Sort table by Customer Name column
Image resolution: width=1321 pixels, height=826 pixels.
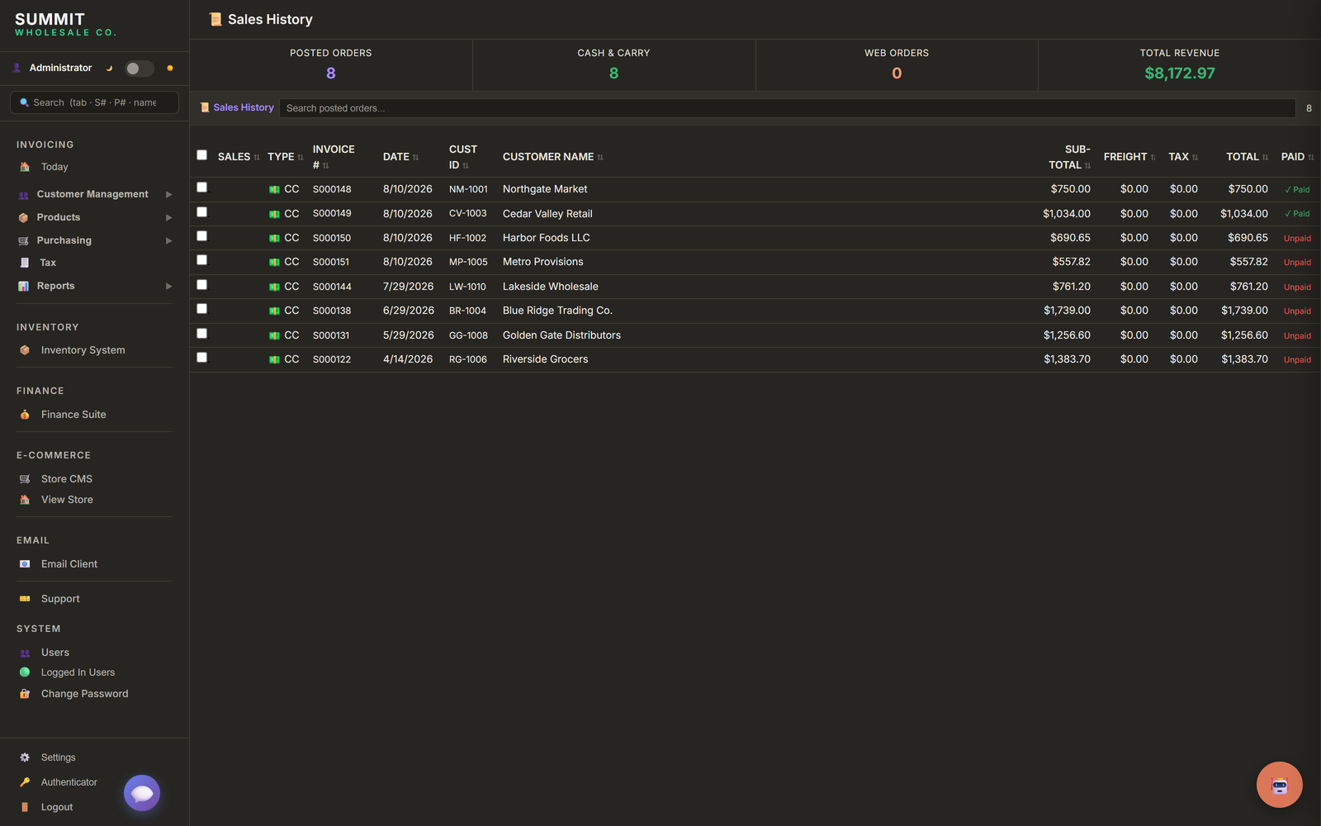tap(552, 157)
